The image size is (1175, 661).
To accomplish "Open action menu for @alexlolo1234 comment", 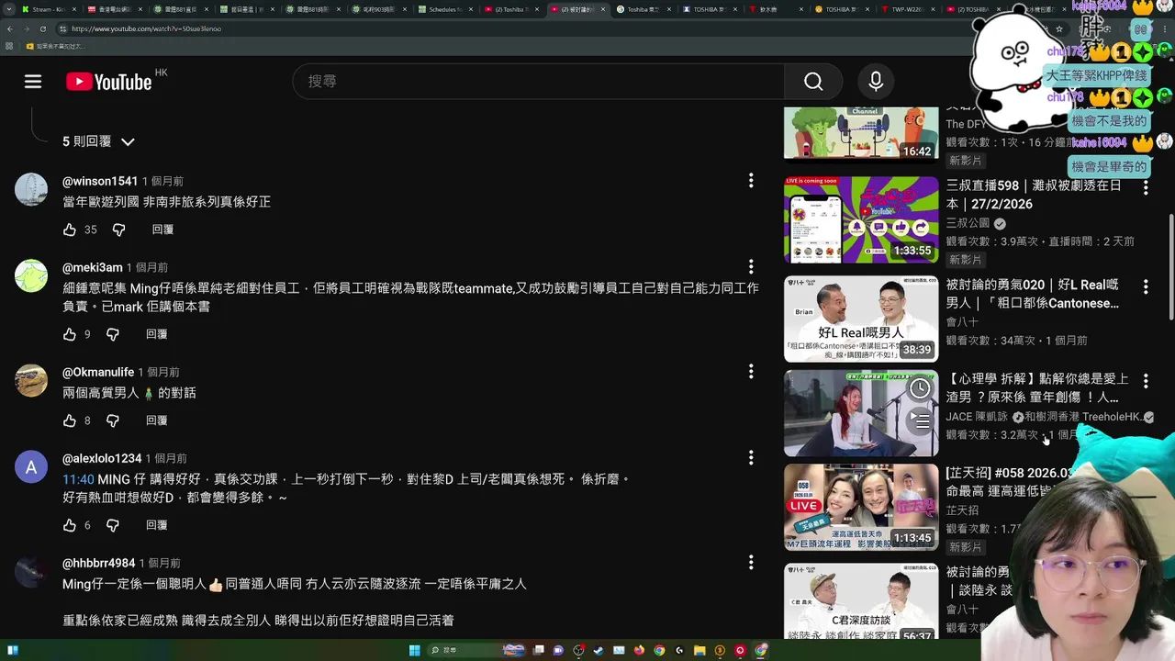I will point(751,457).
